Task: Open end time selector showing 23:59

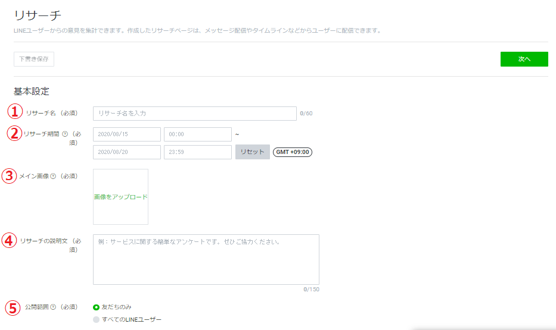Action: click(197, 152)
